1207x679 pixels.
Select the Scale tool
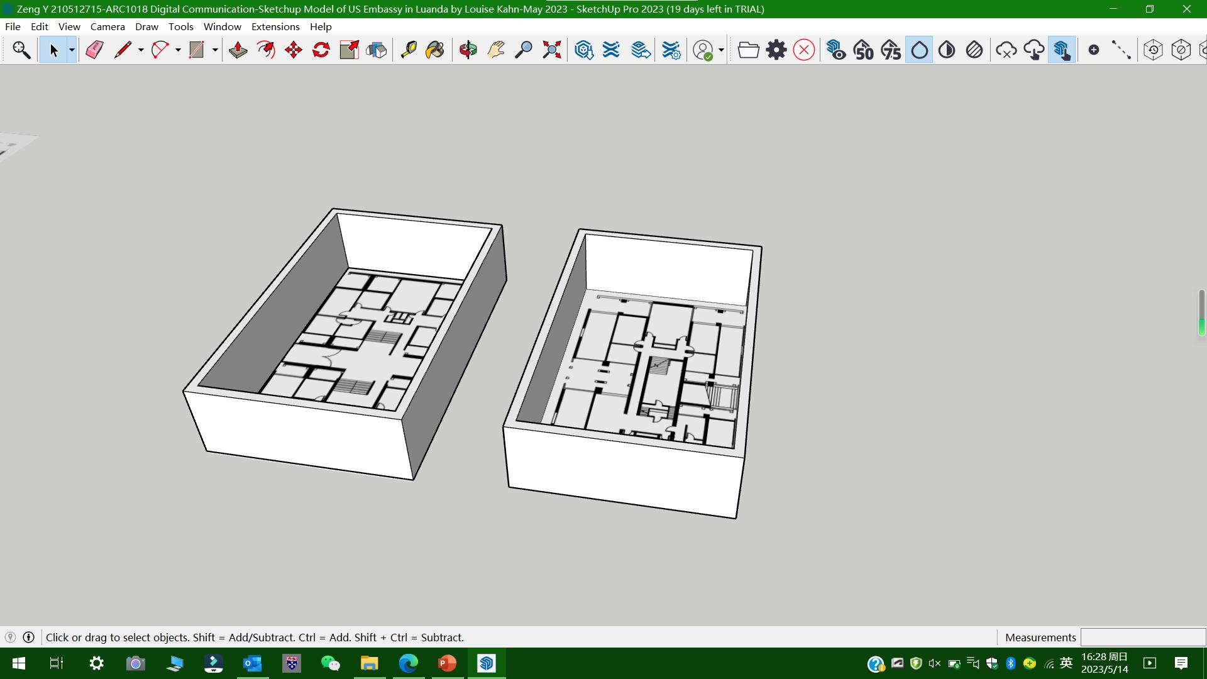(x=349, y=50)
